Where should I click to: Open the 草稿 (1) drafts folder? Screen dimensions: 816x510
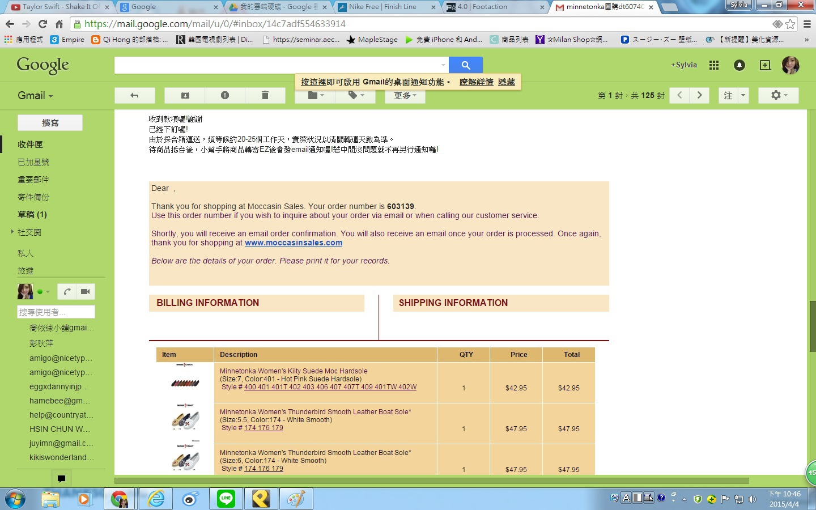tap(32, 215)
